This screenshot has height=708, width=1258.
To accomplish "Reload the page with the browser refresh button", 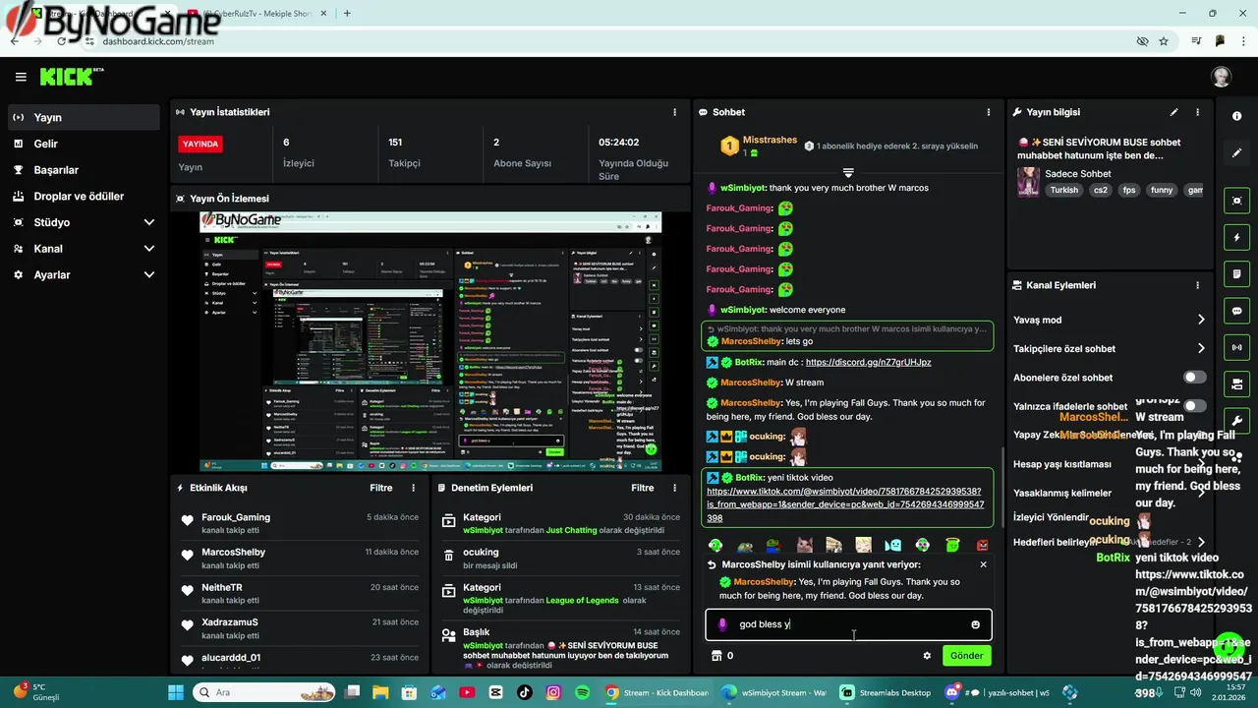I will pos(62,41).
